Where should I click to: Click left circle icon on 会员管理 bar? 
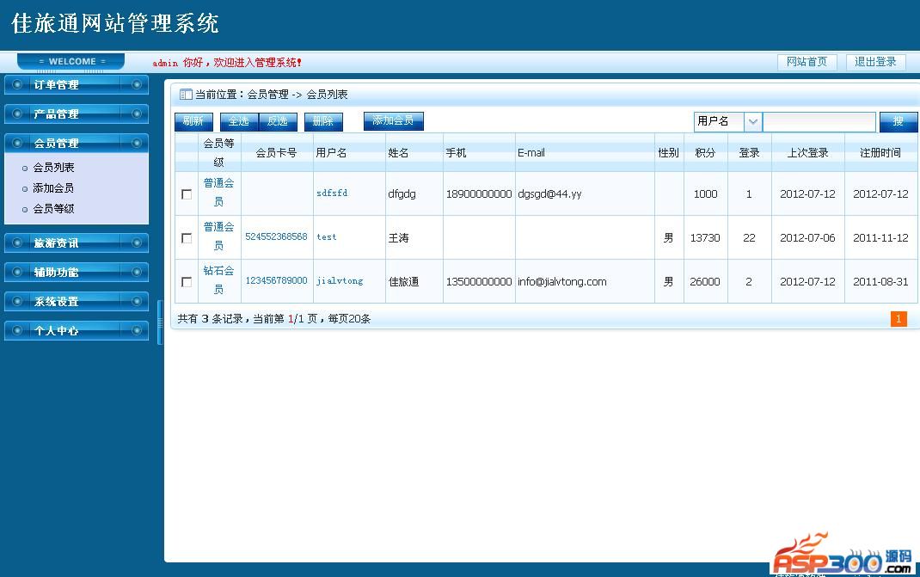(x=17, y=143)
